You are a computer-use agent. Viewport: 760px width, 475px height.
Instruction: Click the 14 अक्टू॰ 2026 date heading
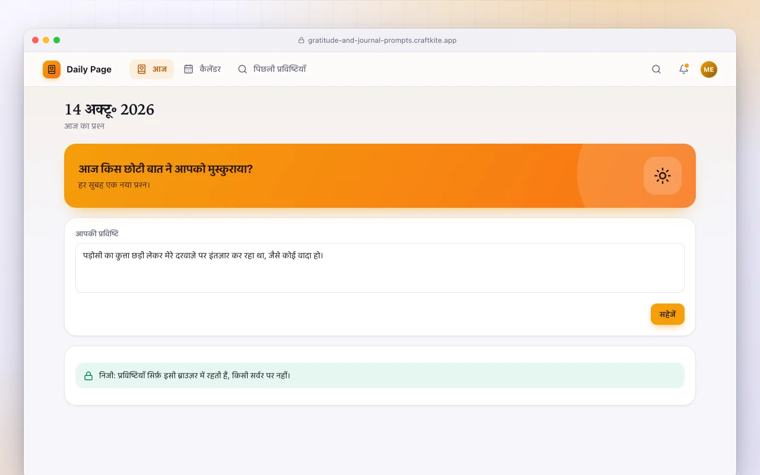point(109,109)
